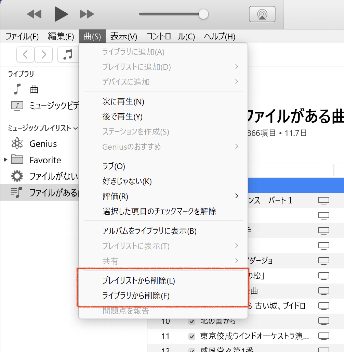Open the コントロール(C) menu
Viewport: 344px width, 352px height.
click(170, 36)
